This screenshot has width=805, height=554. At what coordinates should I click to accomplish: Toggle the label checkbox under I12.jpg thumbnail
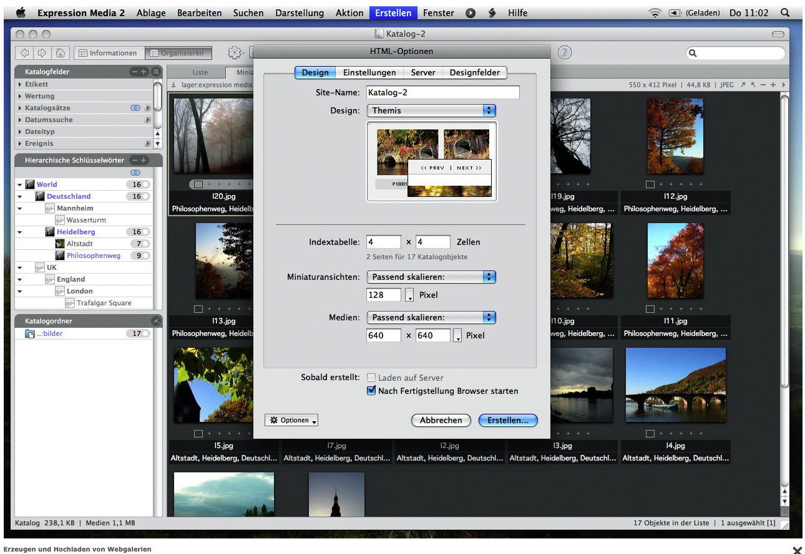[650, 184]
